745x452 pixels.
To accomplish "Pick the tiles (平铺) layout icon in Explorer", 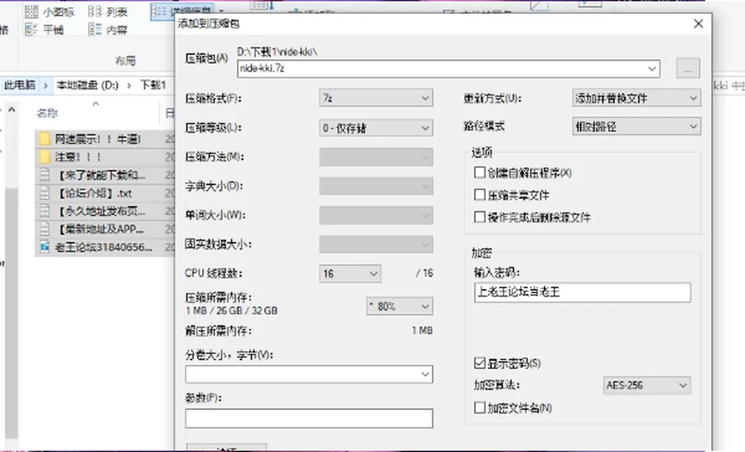I will coord(31,30).
